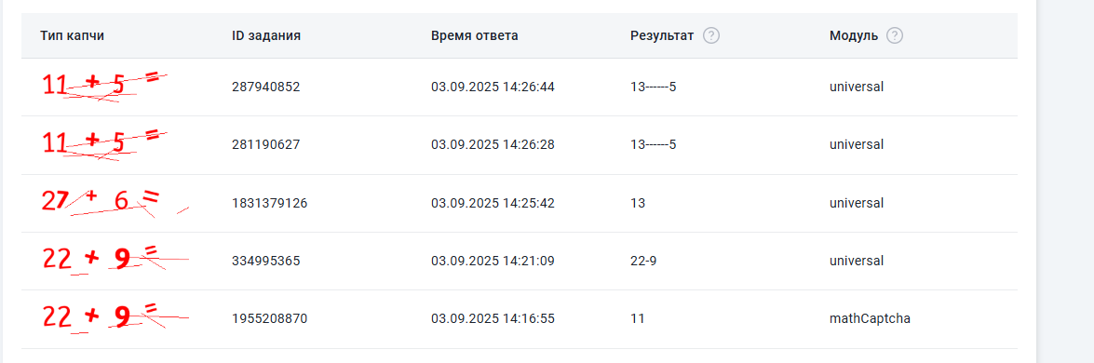Click the Результат column header text

tap(662, 35)
